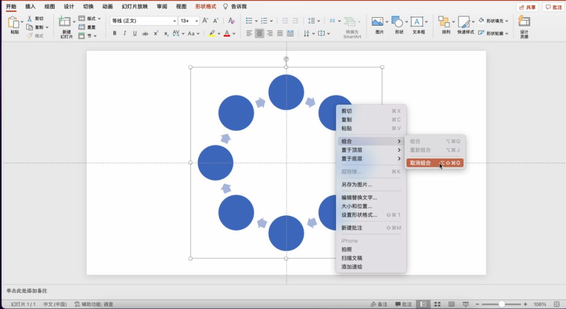Click the Comments button in status bar
Screen dimensions: 566x309
(404, 304)
